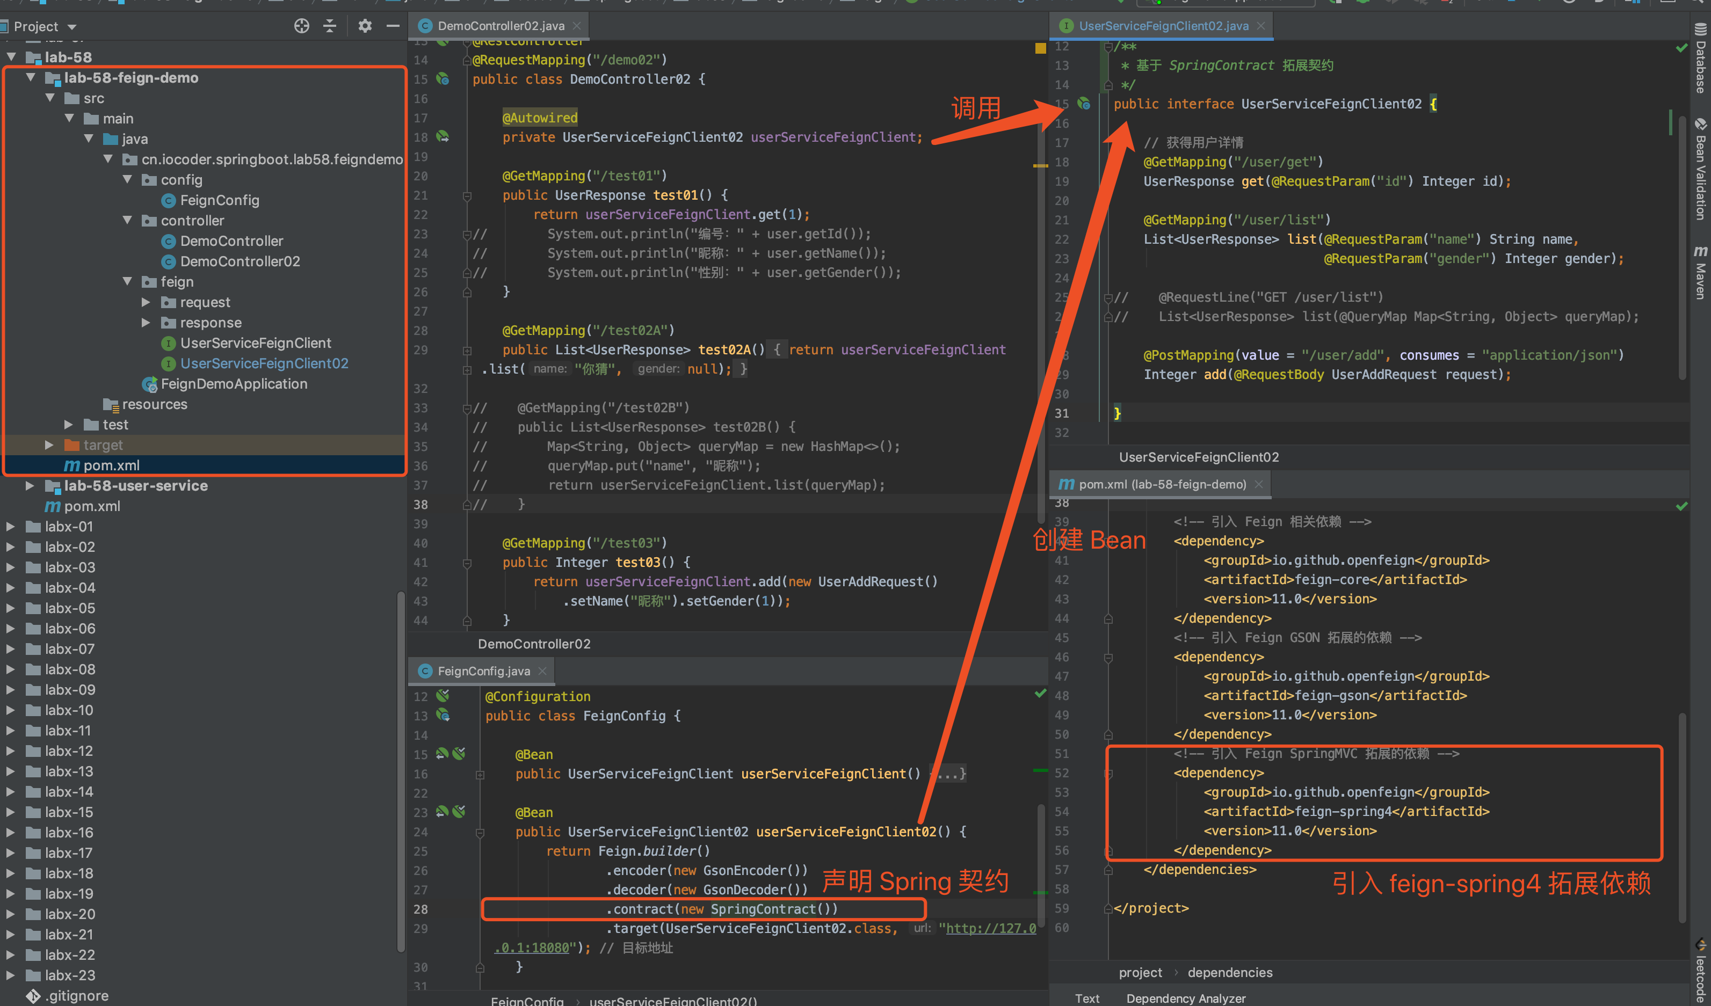Hide the Project panel with minus icon

click(x=393, y=26)
